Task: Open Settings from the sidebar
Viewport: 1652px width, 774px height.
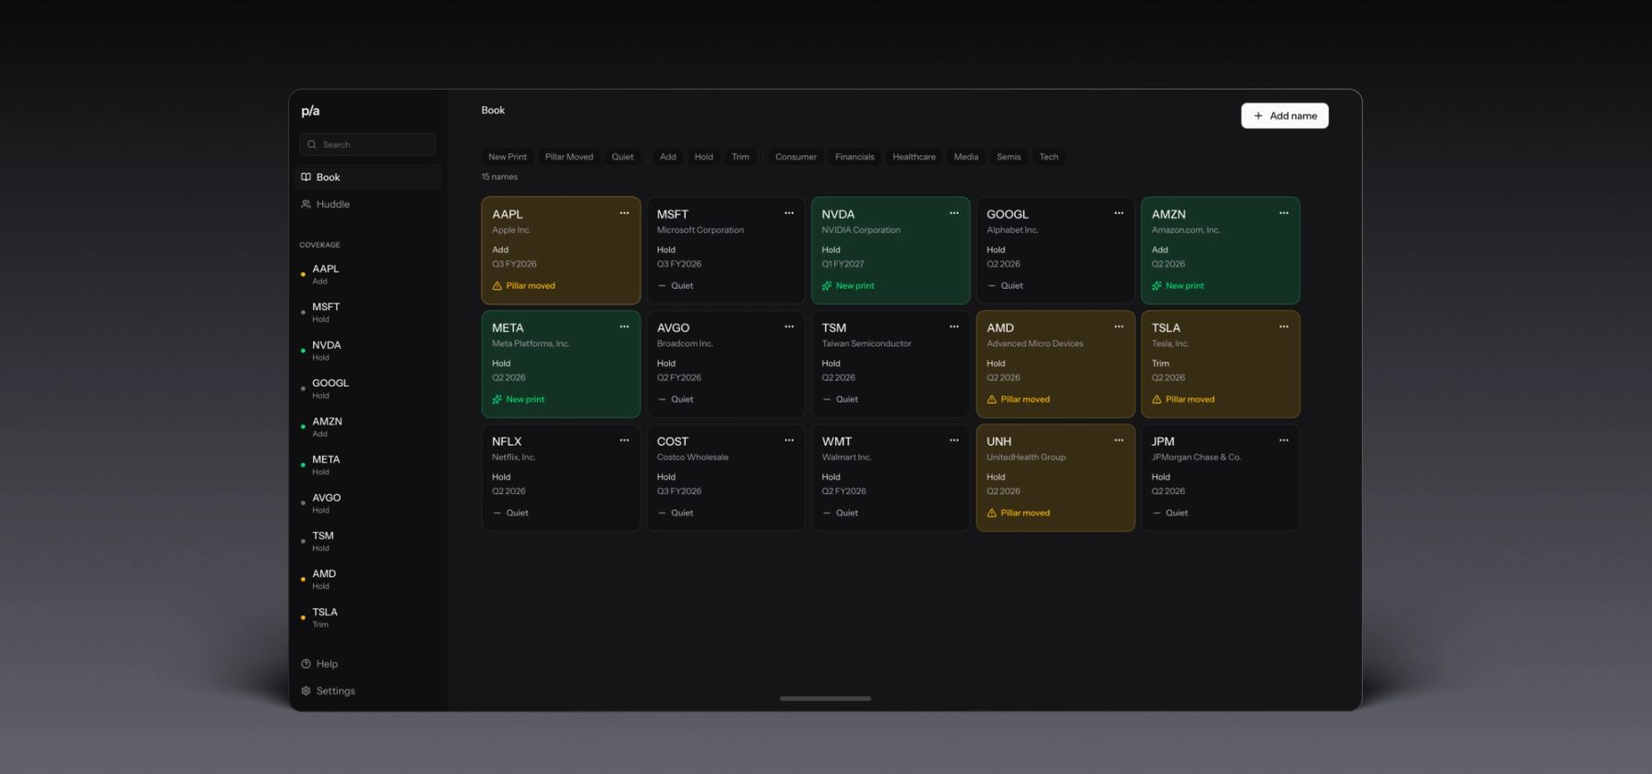Action: tap(368, 691)
